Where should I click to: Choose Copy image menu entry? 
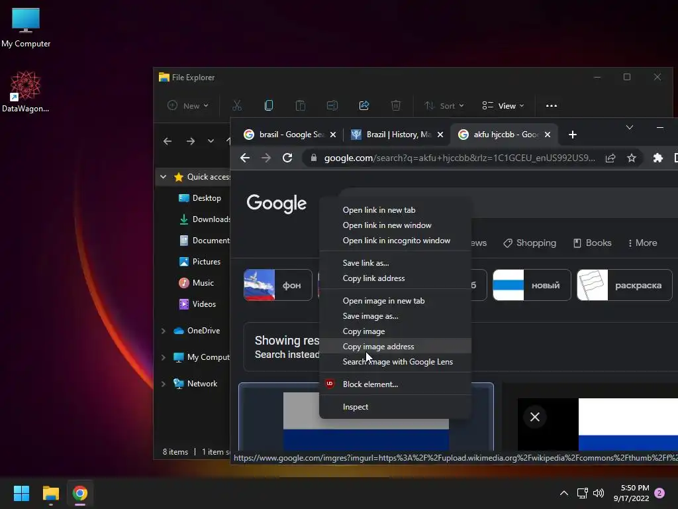point(395,331)
